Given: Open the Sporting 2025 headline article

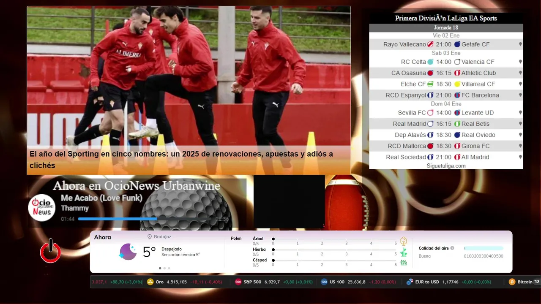Looking at the screenshot, I should [181, 160].
